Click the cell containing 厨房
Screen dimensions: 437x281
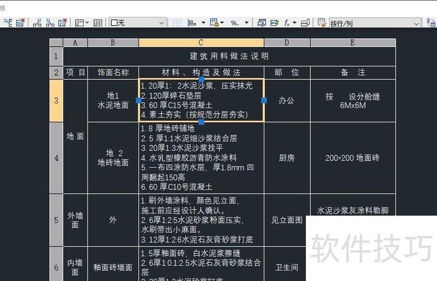(x=287, y=158)
